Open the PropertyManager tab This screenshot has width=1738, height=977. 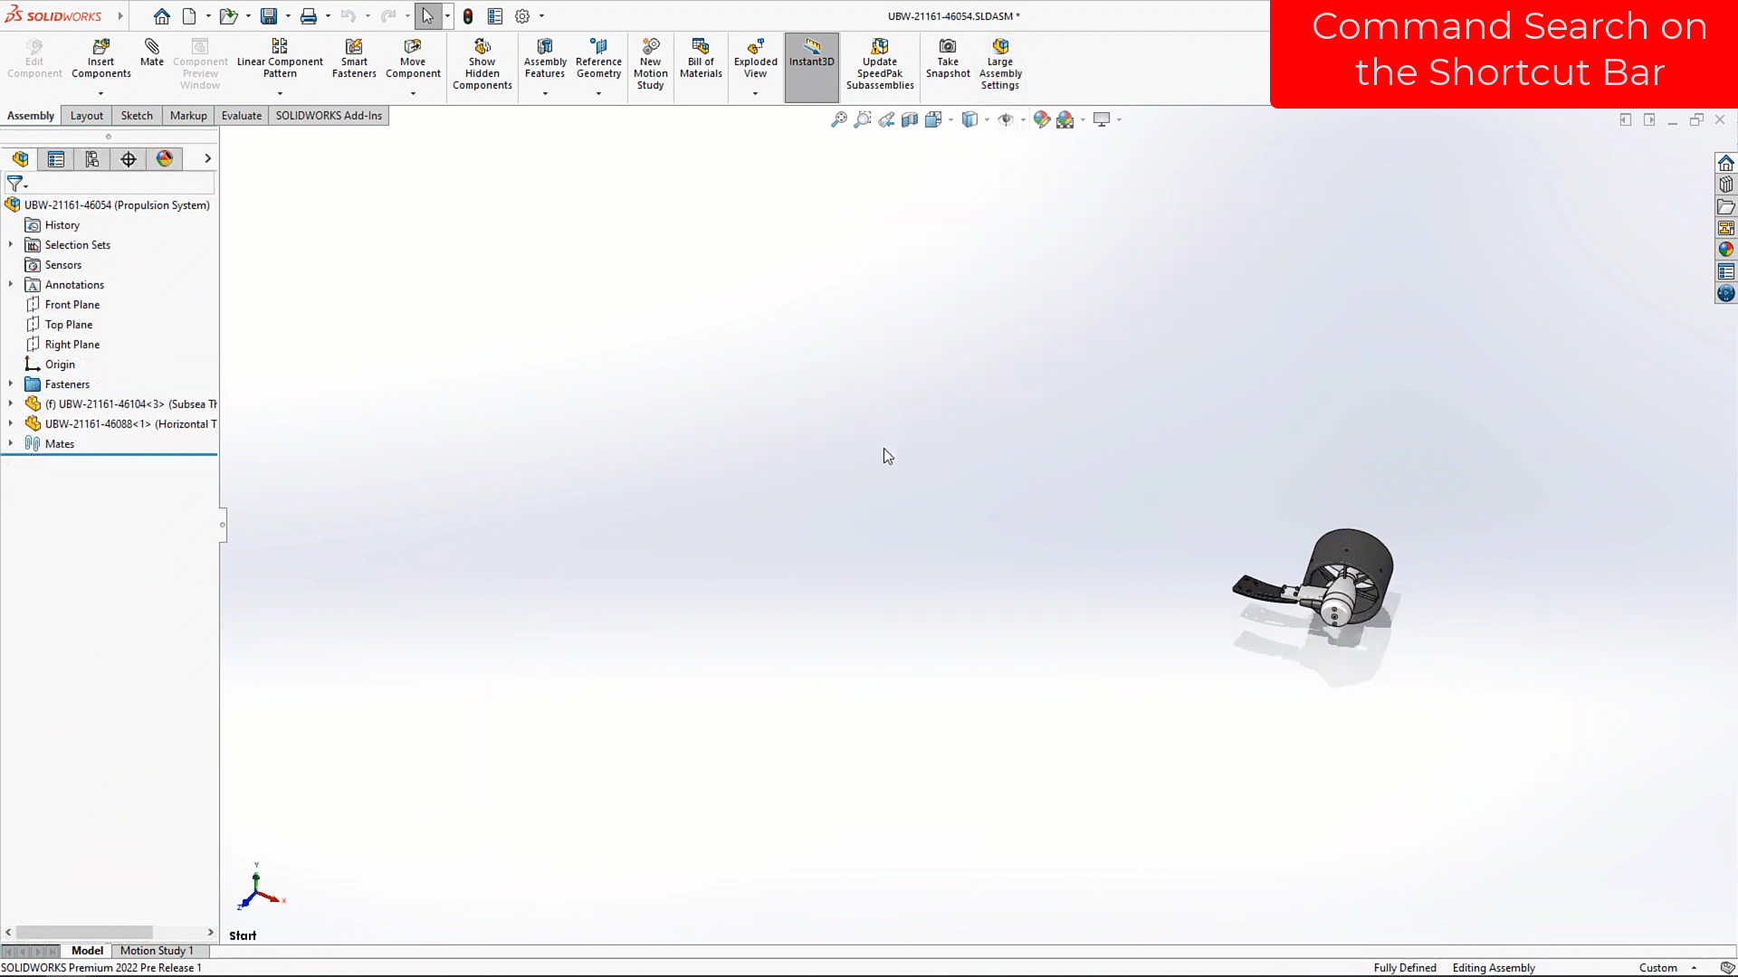click(x=56, y=159)
